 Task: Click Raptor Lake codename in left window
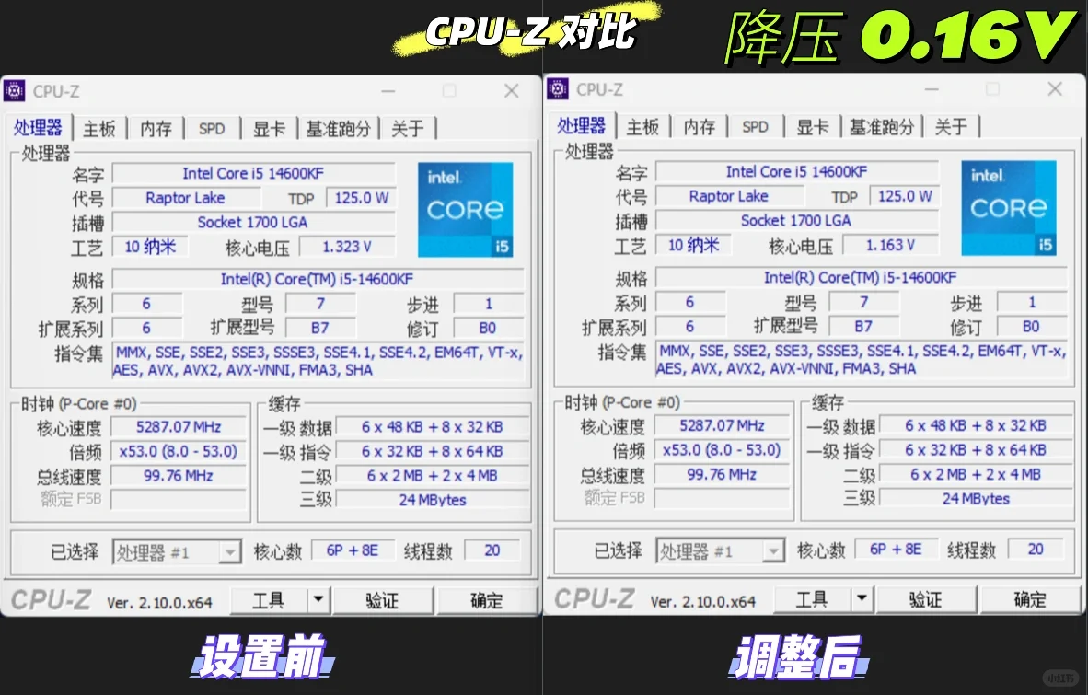coord(185,198)
